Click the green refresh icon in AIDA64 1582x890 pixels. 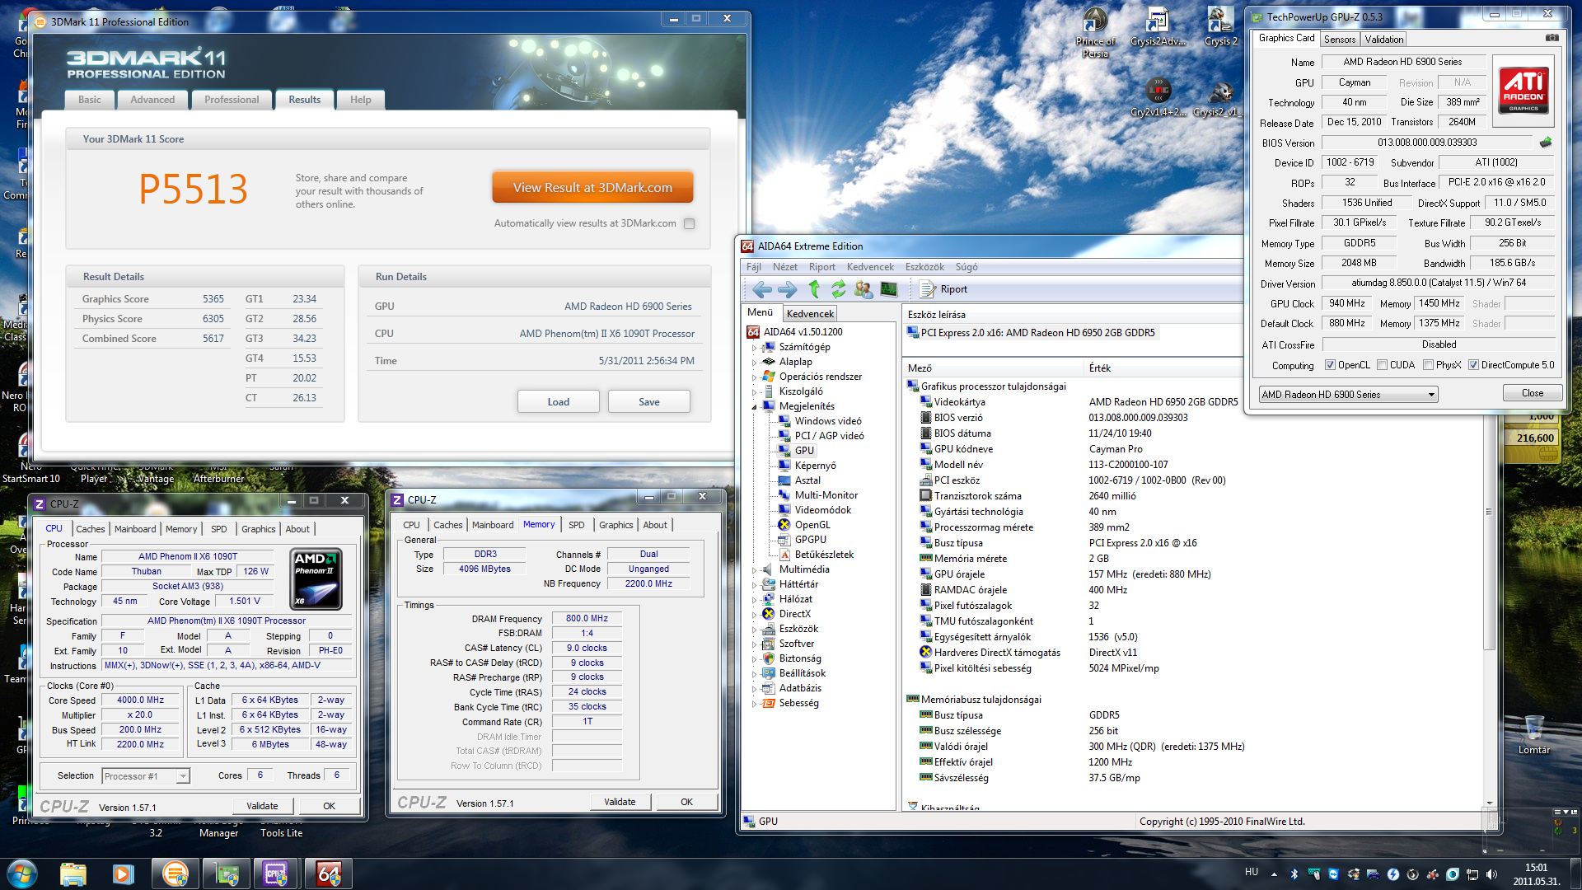pyautogui.click(x=839, y=289)
